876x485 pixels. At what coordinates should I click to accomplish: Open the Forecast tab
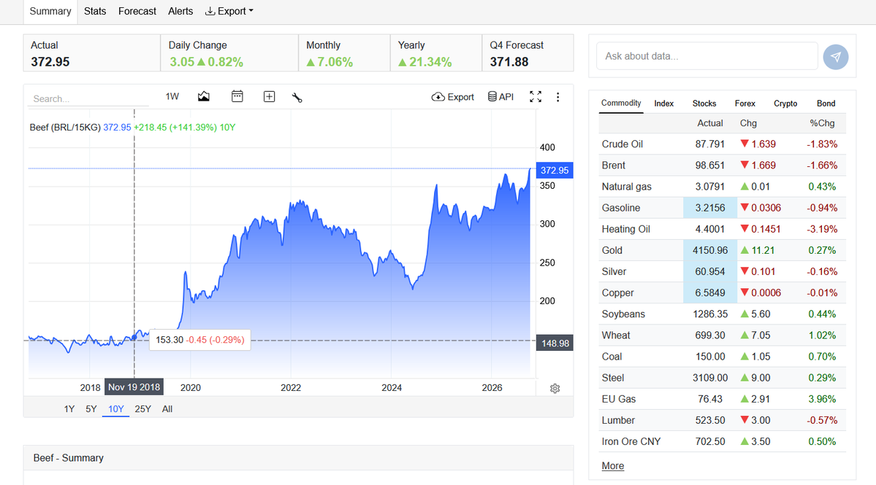137,11
